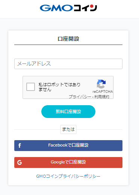Click the red dot in the コイン logo

click(92, 6)
